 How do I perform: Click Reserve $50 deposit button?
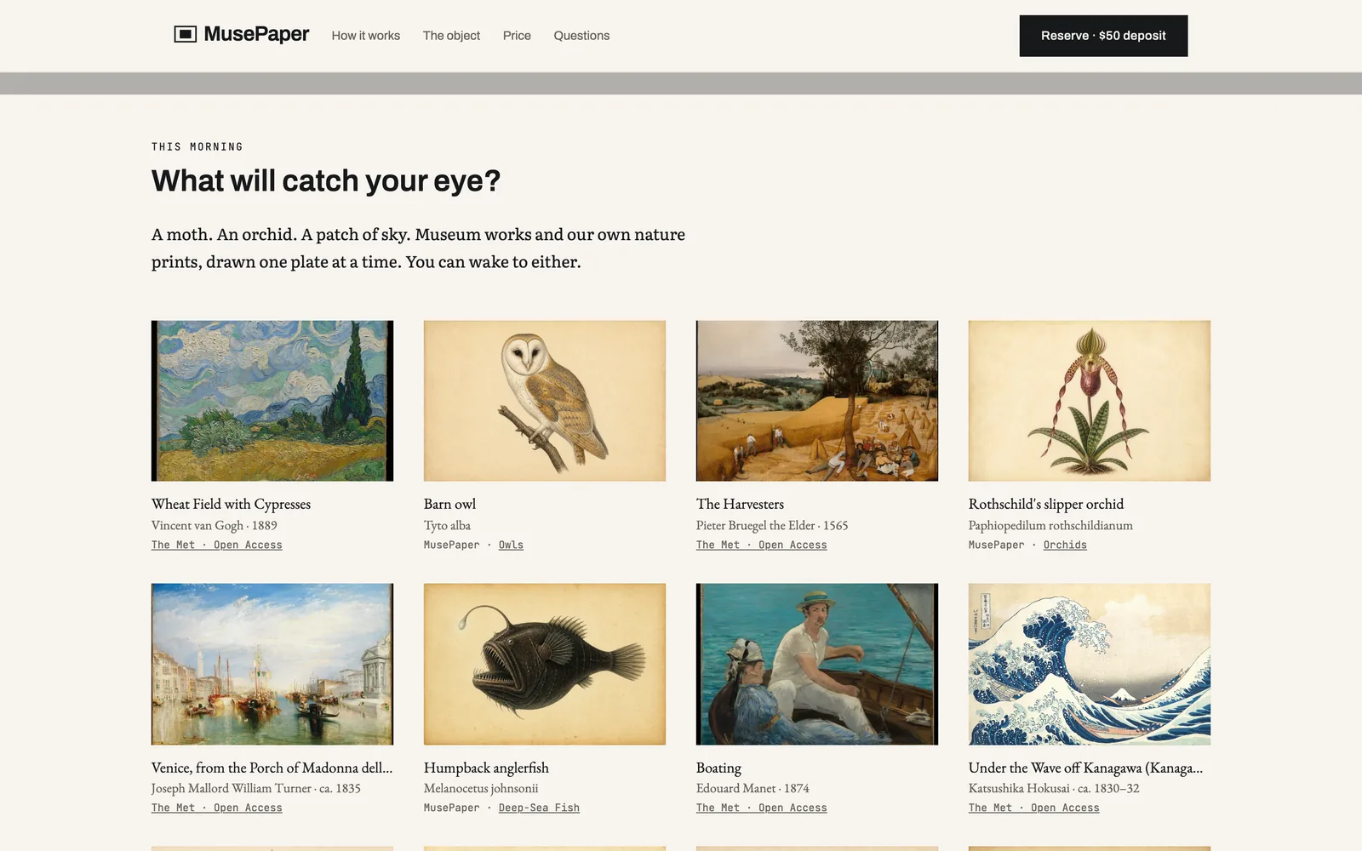(1103, 36)
